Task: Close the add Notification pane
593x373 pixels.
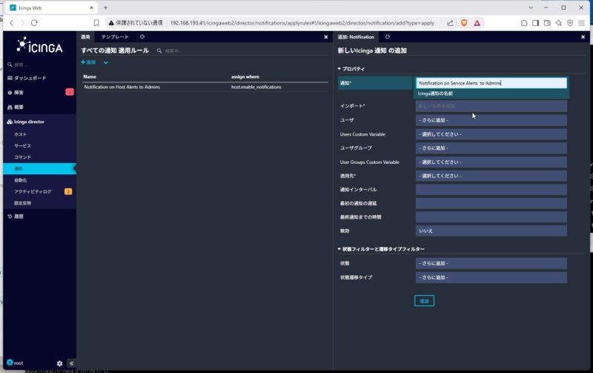Action: point(583,37)
